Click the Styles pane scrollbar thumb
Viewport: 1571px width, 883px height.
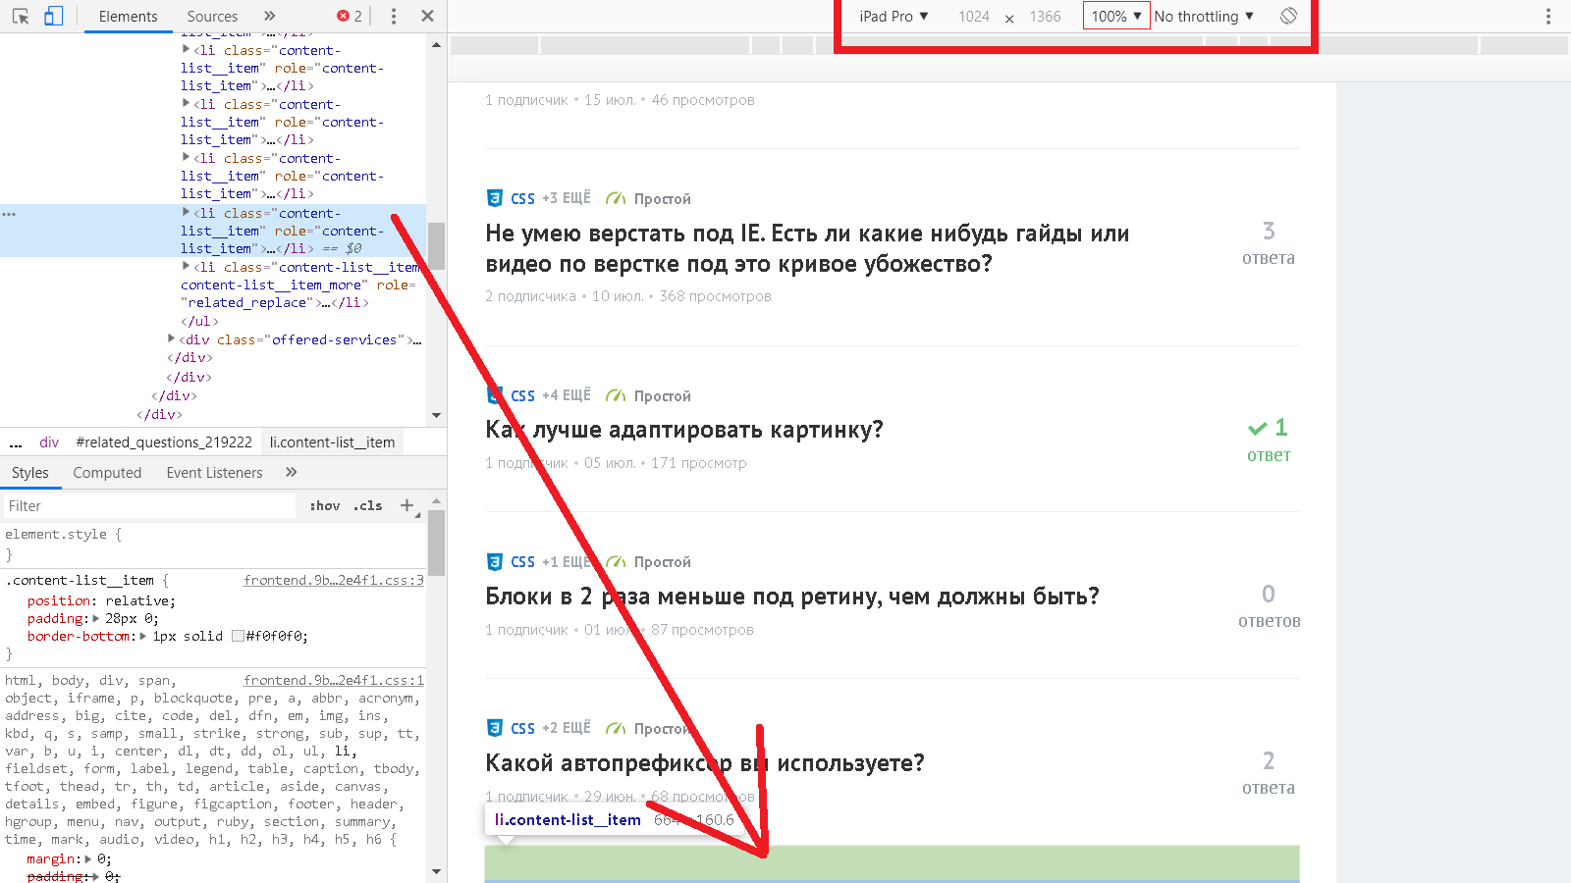click(436, 543)
